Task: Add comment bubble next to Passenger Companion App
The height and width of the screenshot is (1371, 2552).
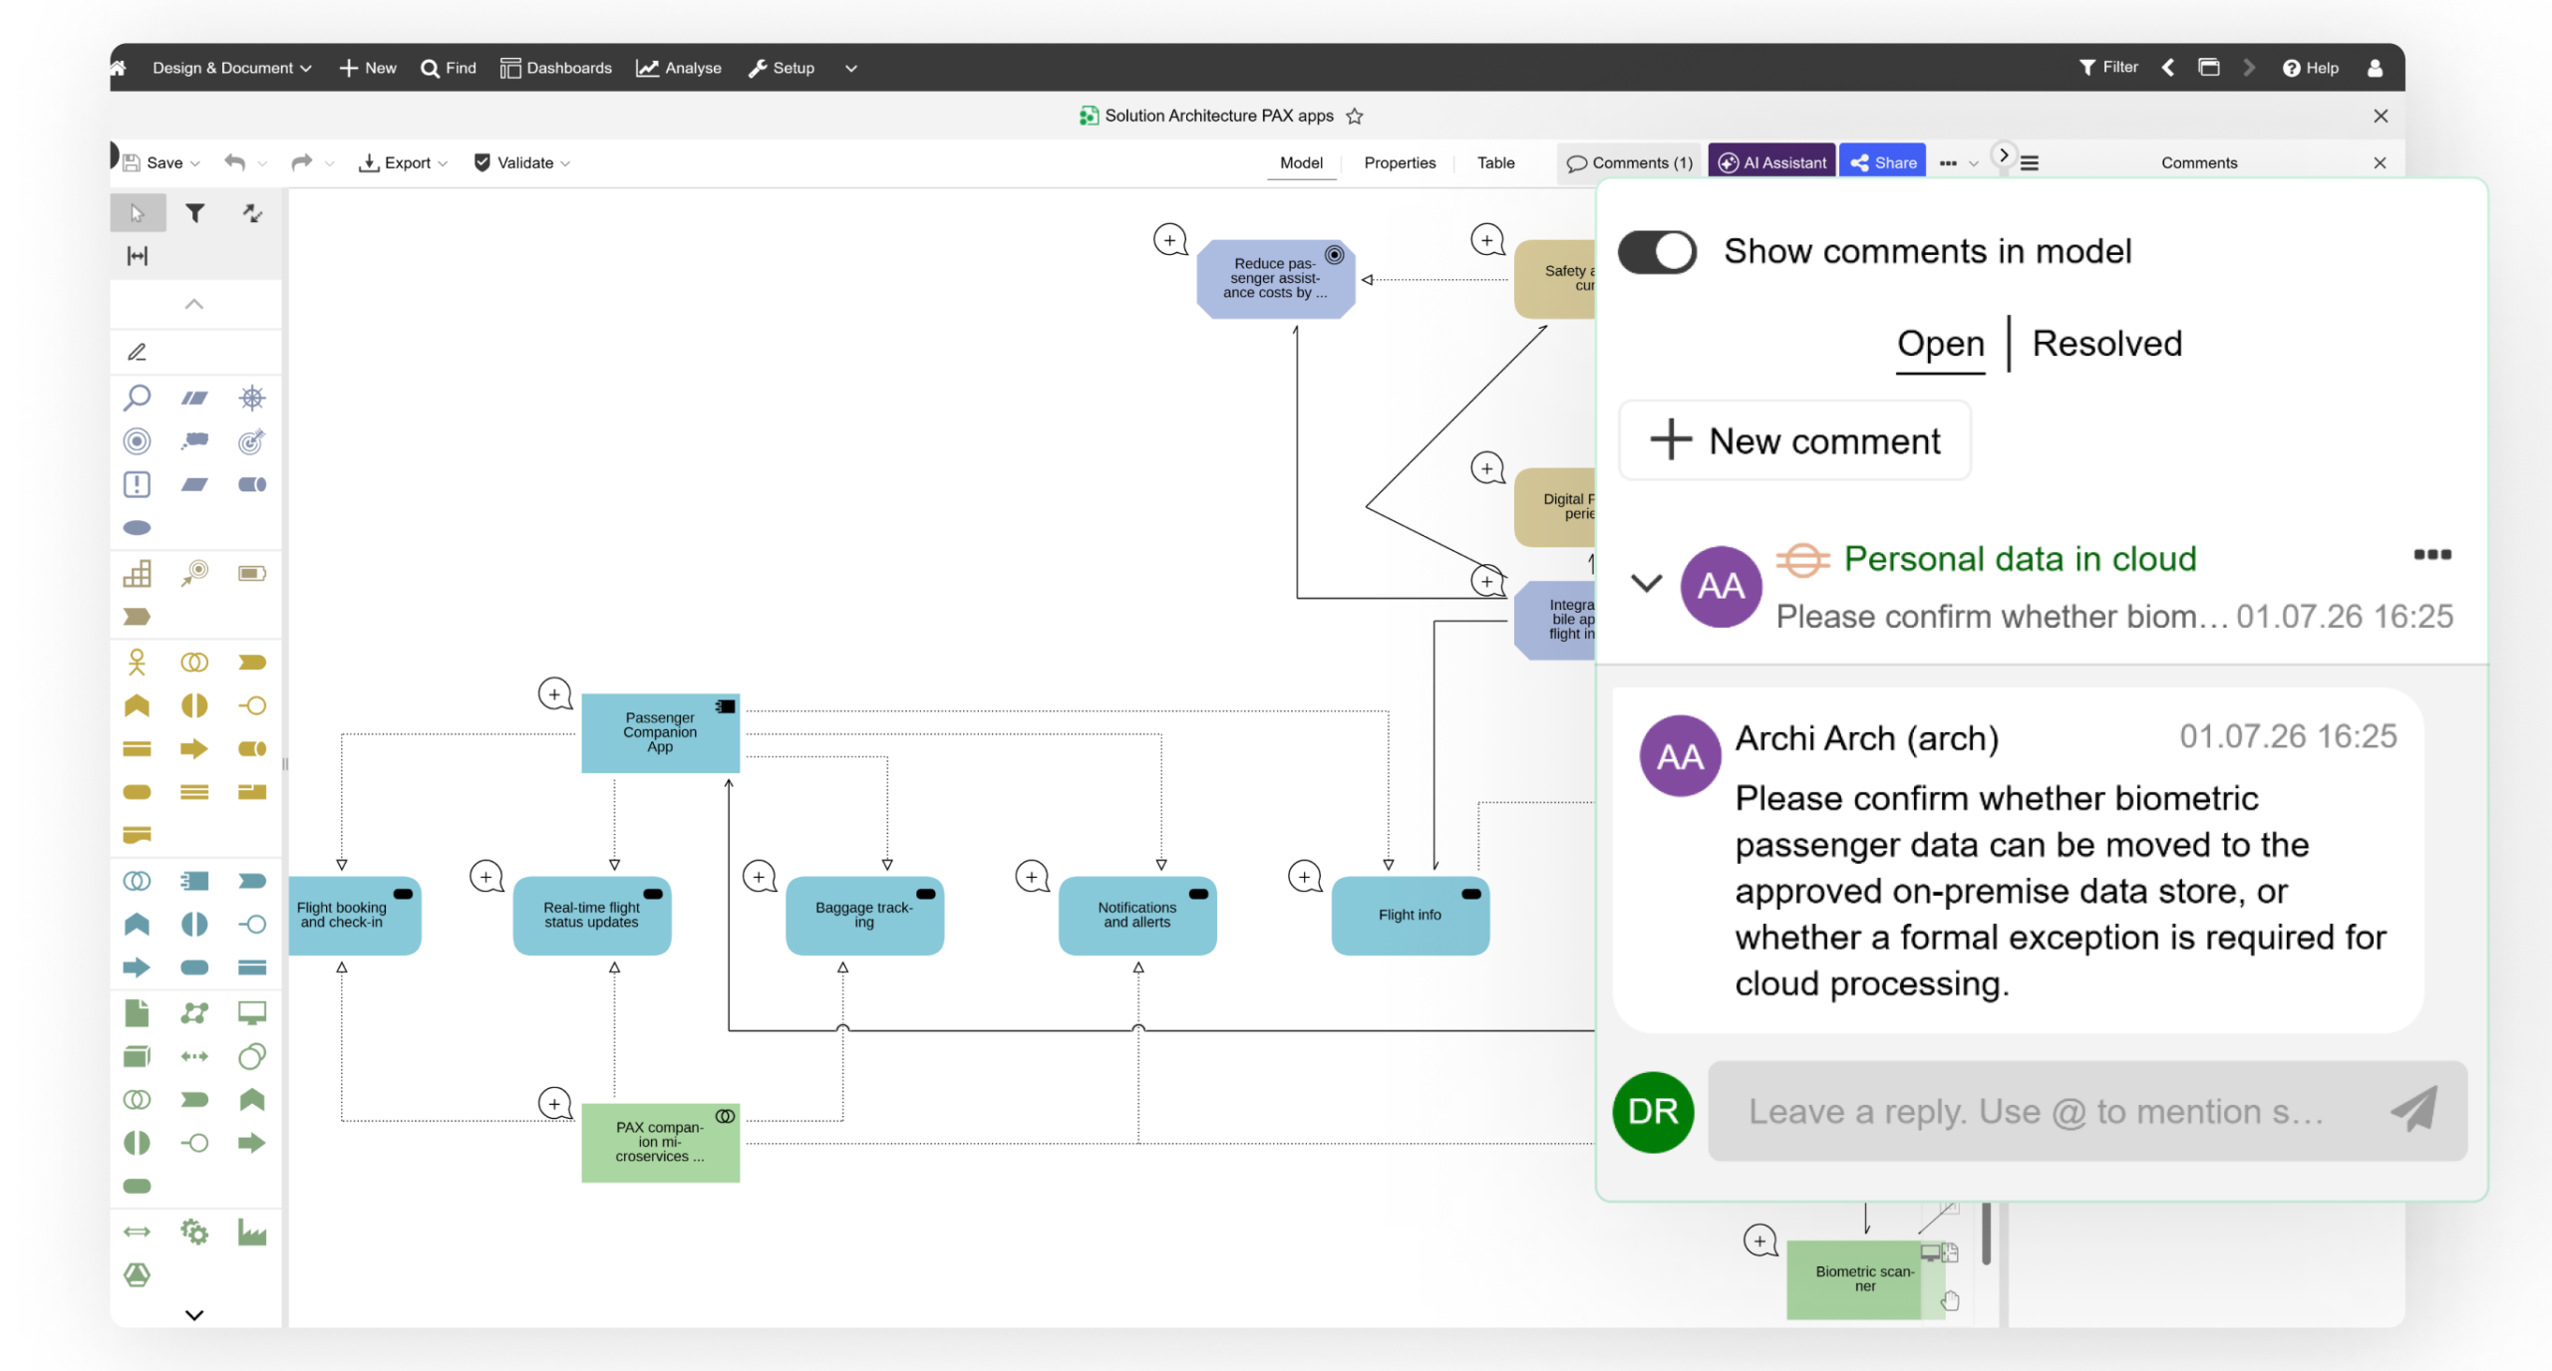Action: pos(555,693)
